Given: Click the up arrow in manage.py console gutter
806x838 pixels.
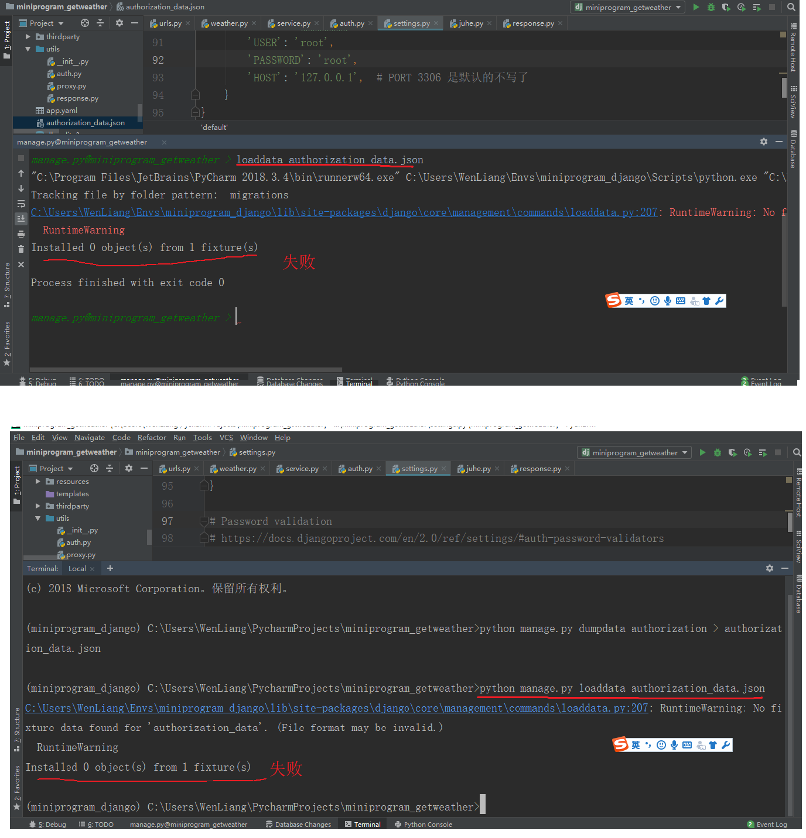Looking at the screenshot, I should coord(21,173).
